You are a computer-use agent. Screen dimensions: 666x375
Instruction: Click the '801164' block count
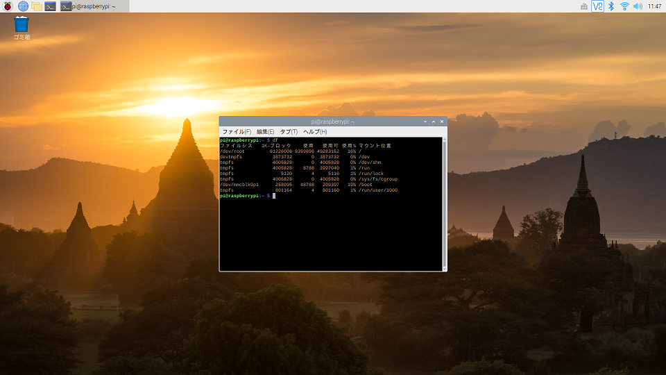click(x=284, y=190)
